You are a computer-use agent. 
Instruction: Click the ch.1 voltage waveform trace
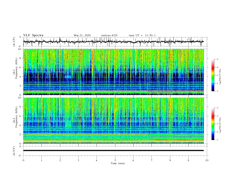pyautogui.click(x=114, y=42)
